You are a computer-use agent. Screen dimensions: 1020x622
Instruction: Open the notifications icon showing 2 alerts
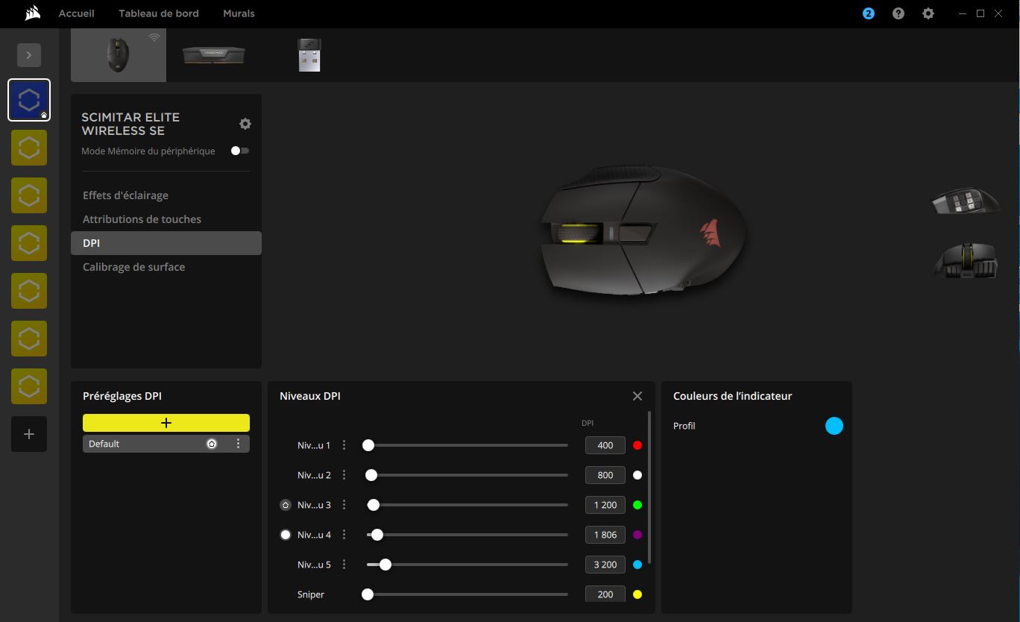(x=867, y=13)
